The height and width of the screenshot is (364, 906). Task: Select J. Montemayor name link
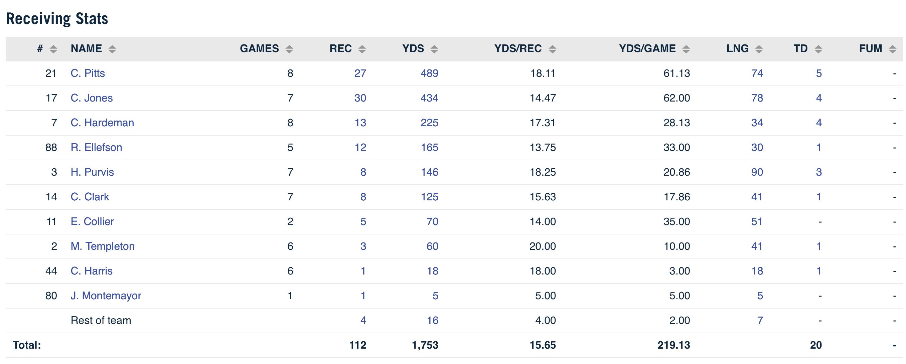point(106,296)
